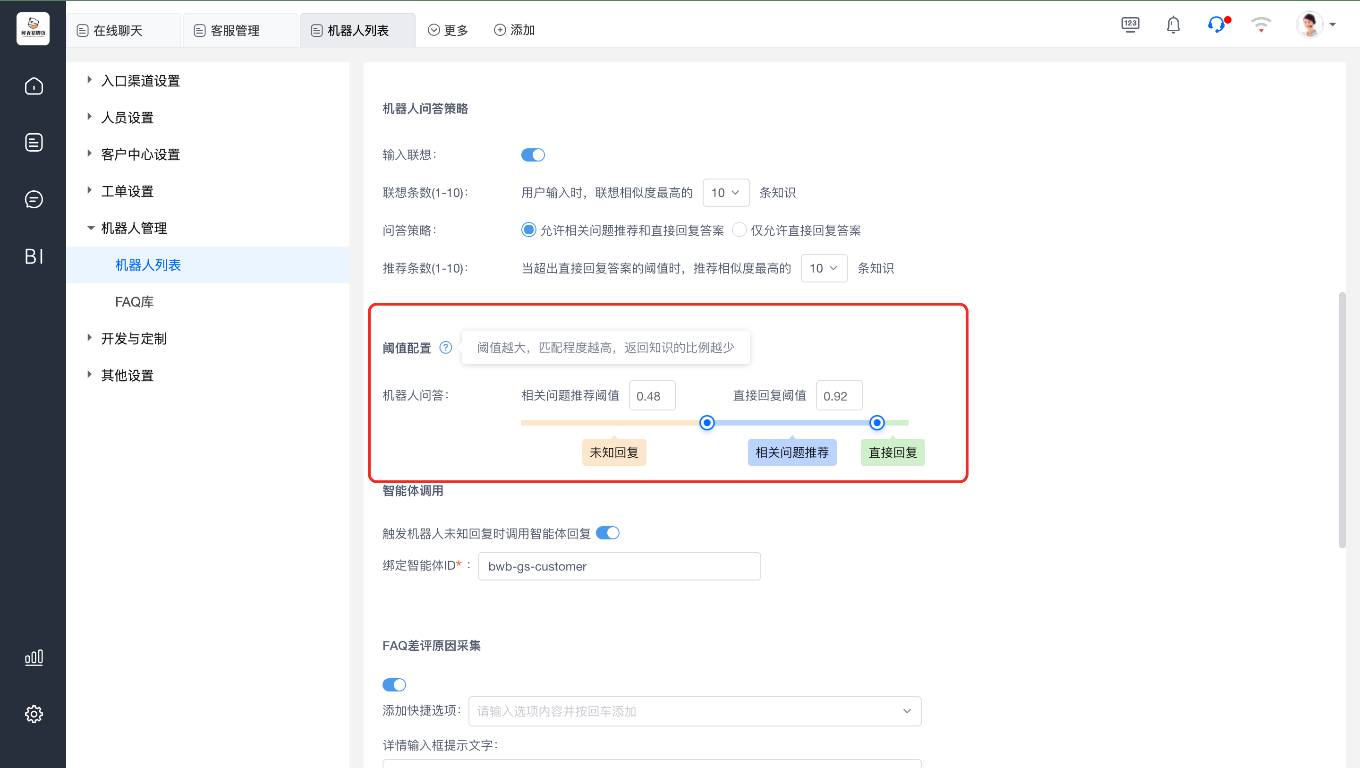Viewport: 1360px width, 768px height.
Task: Click the 直接回复阈值 slider handle
Action: click(x=876, y=423)
